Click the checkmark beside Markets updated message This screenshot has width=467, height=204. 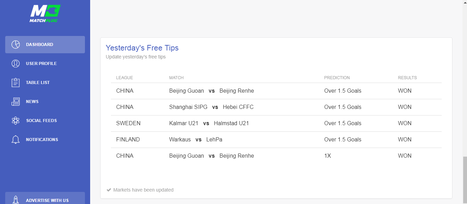109,190
